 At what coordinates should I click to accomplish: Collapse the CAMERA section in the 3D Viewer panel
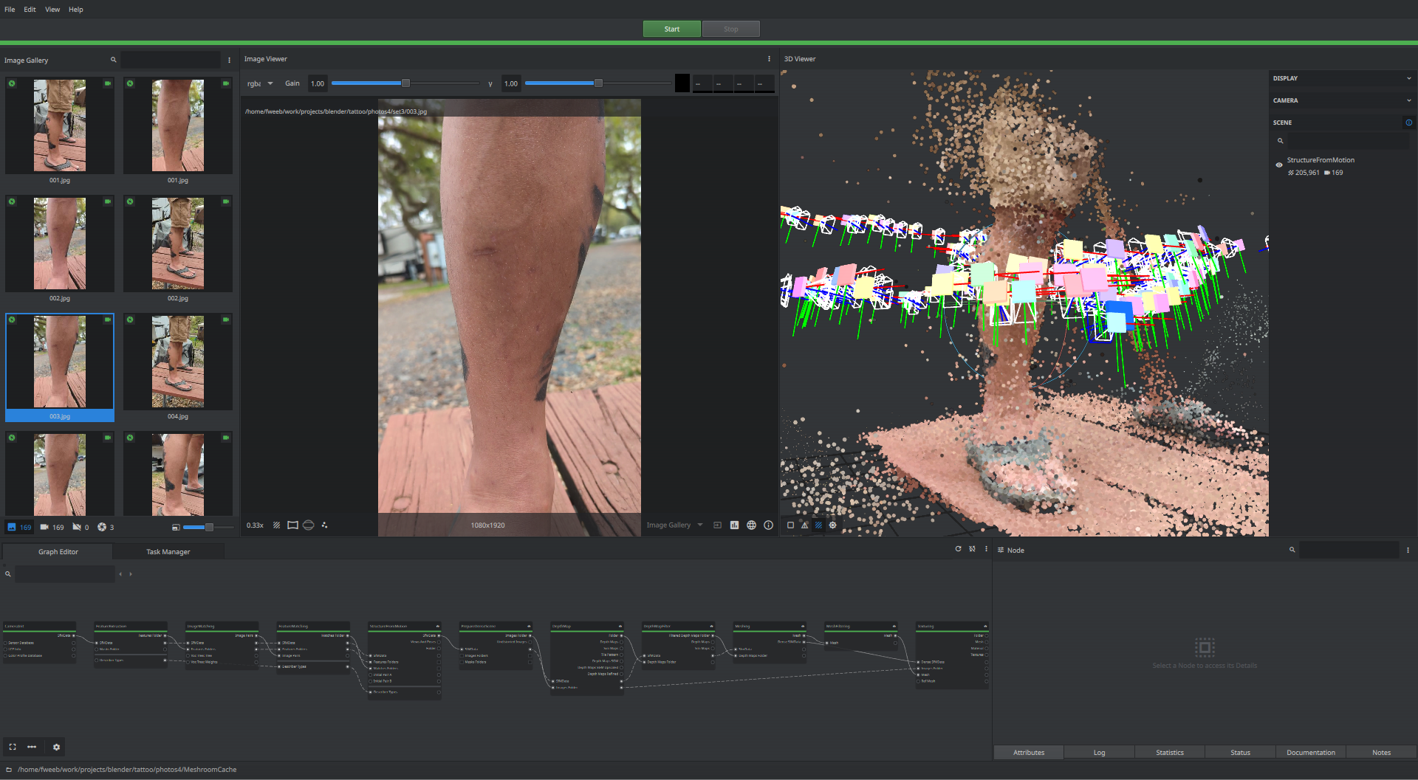(x=1408, y=100)
